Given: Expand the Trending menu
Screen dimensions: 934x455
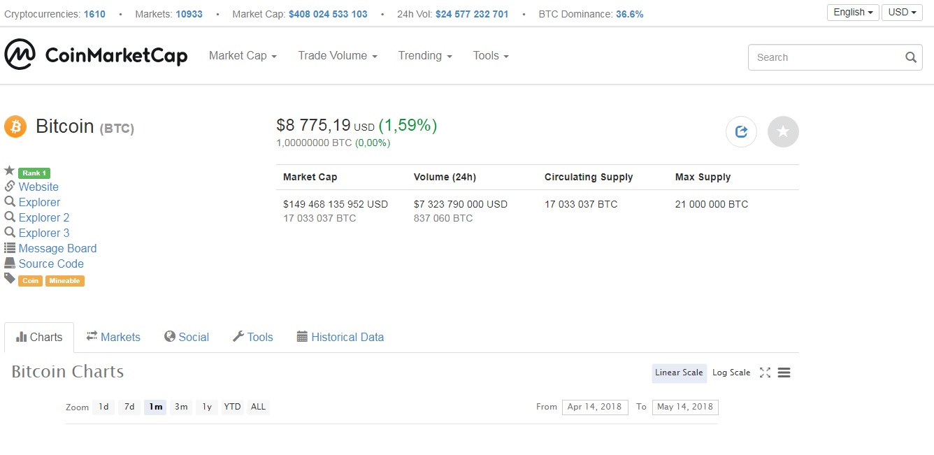Looking at the screenshot, I should pyautogui.click(x=425, y=55).
